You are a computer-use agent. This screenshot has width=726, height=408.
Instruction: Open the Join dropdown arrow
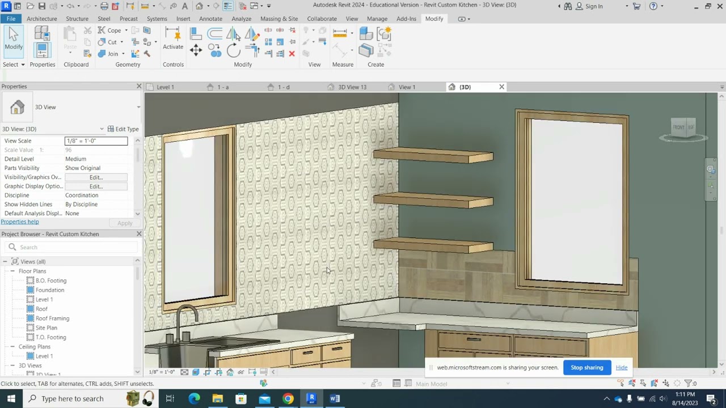click(x=123, y=54)
